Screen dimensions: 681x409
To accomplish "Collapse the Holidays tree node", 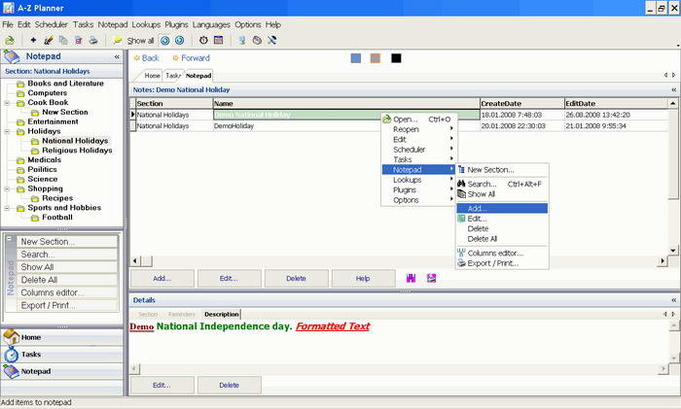I will tap(7, 131).
